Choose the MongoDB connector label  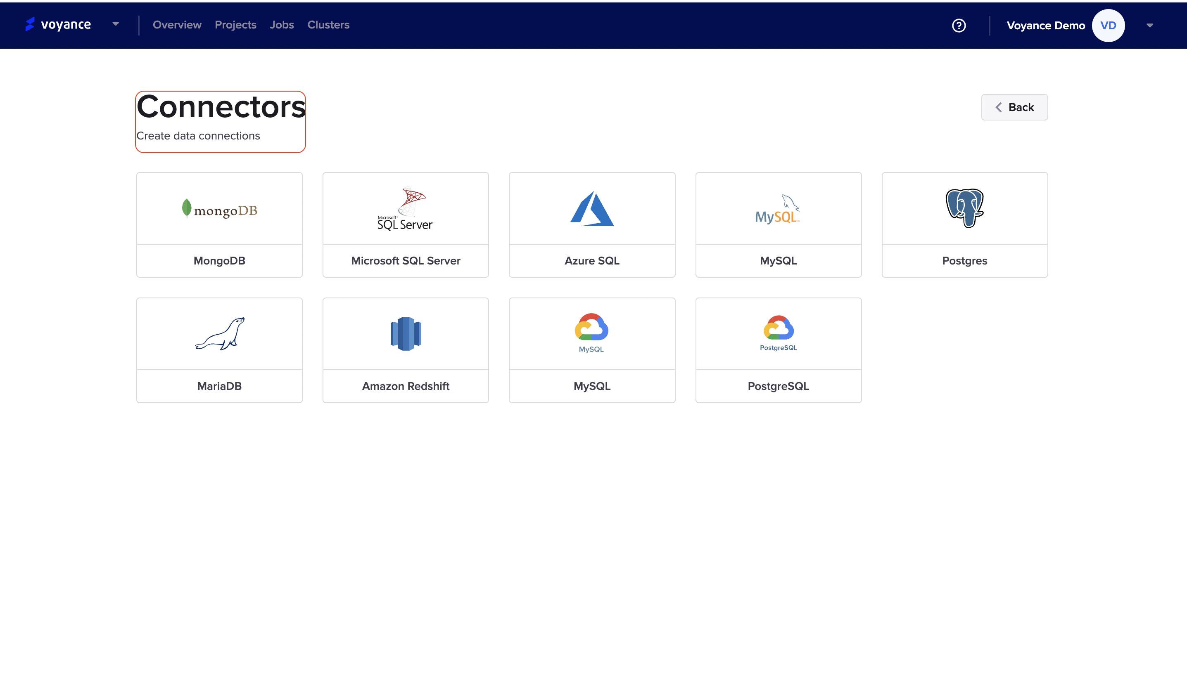[x=220, y=261]
